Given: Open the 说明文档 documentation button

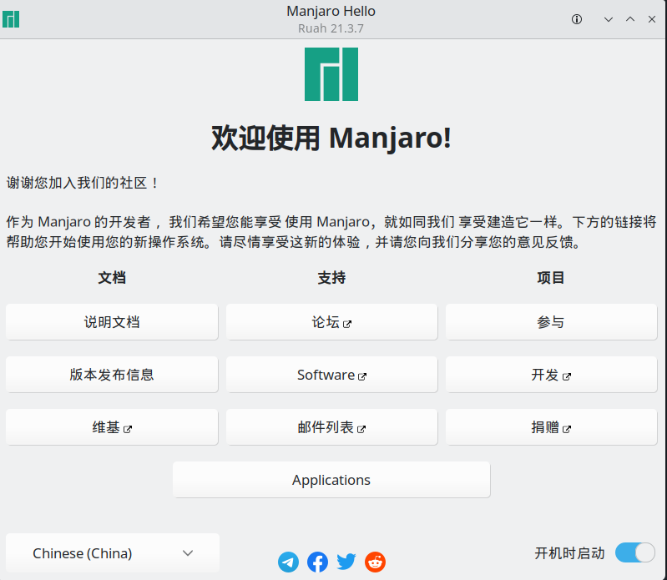Looking at the screenshot, I should click(112, 322).
